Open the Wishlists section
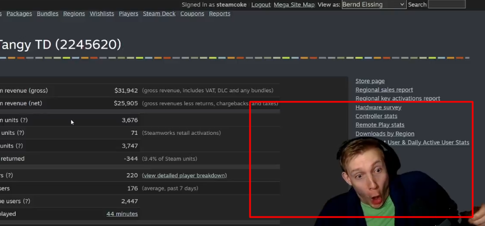The image size is (485, 226). 102,13
